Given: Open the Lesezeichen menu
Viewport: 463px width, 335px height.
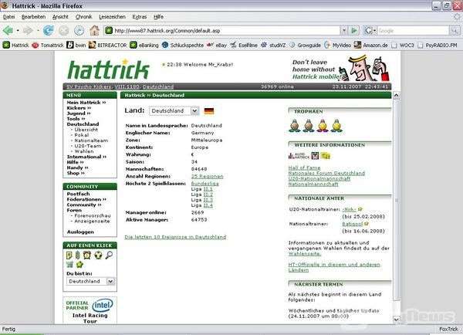Looking at the screenshot, I should [112, 17].
